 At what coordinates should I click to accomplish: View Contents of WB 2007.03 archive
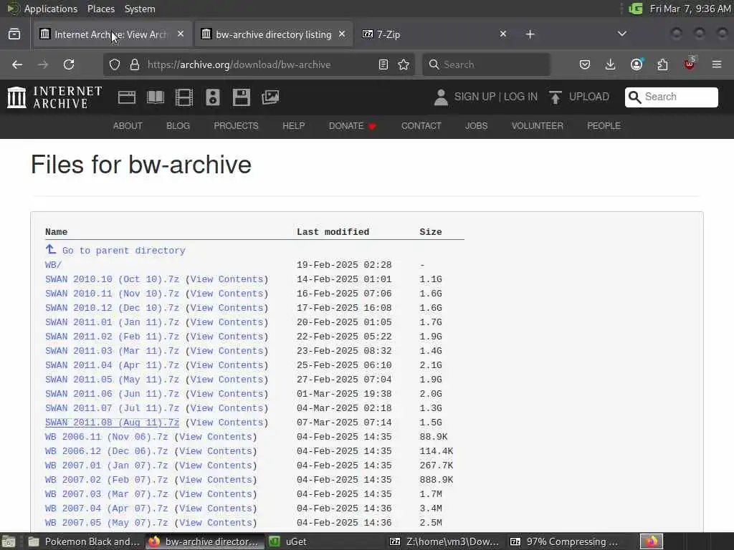click(x=216, y=494)
